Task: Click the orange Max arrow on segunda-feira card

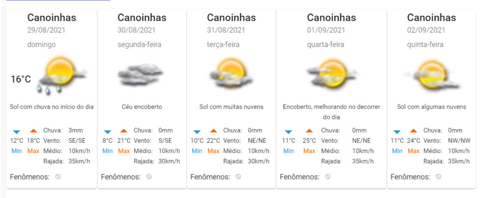Action: pos(124,131)
